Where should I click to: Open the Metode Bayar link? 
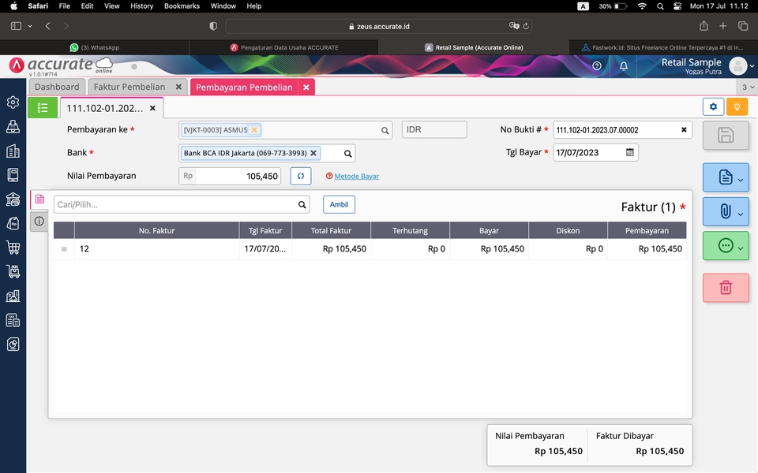pyautogui.click(x=357, y=176)
